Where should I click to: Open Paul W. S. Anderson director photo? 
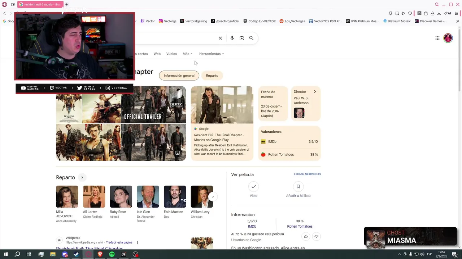click(299, 113)
